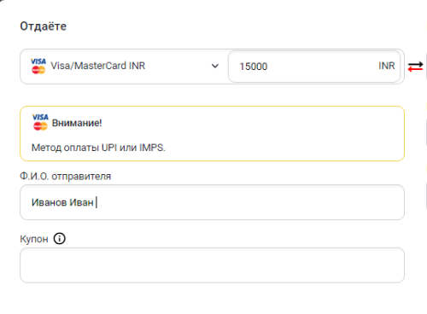
Task: Click the red-black swap currencies arrows icon
Action: 415,67
